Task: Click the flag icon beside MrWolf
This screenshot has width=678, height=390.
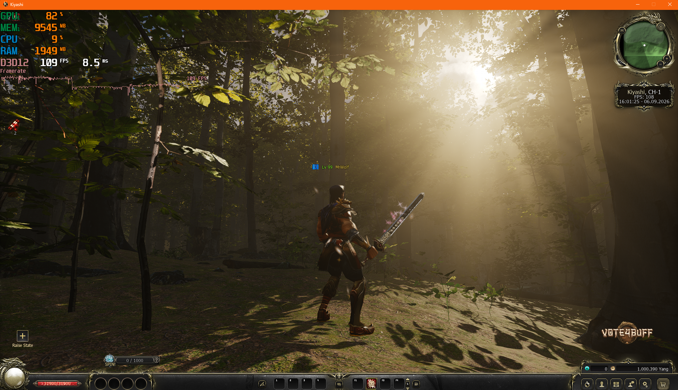Action: (x=315, y=167)
